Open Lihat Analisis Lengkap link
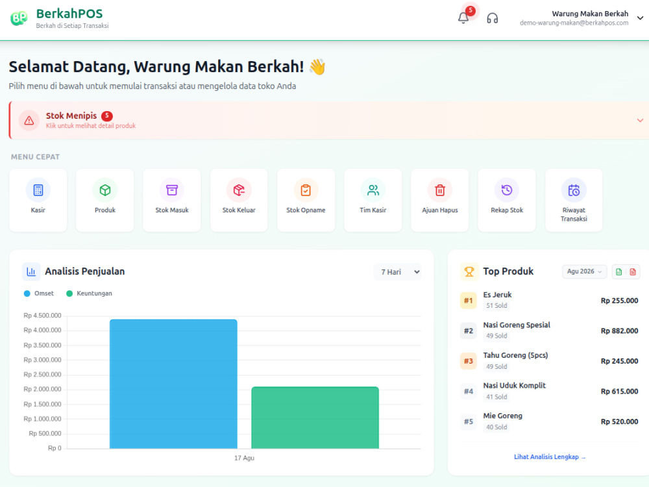Screen dimensions: 649x487 click(x=550, y=456)
